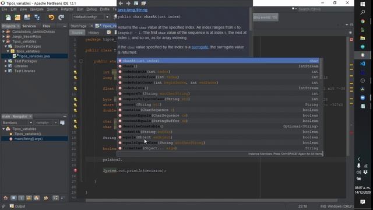The image size is (373, 210).
Task: Select charAt(int index) completion item
Action: click(x=219, y=61)
